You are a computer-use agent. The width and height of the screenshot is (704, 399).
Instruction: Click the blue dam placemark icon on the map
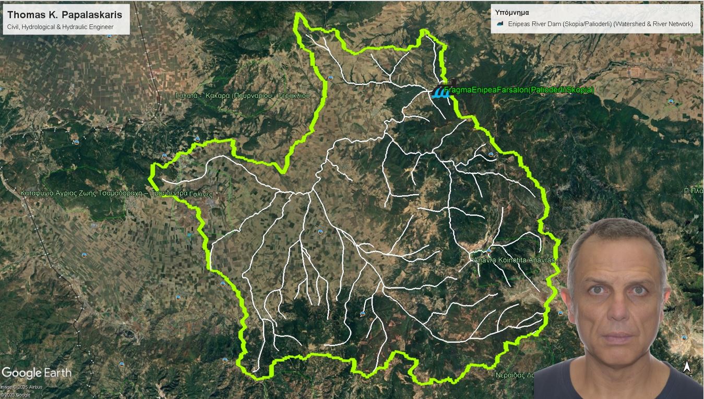(441, 92)
